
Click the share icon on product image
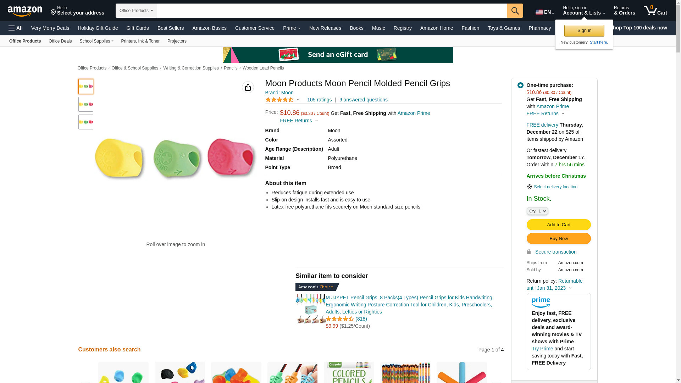tap(248, 87)
